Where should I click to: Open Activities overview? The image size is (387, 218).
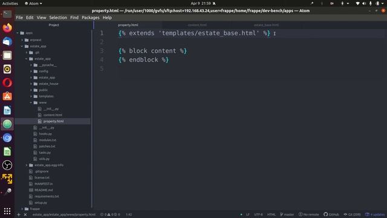10,4
